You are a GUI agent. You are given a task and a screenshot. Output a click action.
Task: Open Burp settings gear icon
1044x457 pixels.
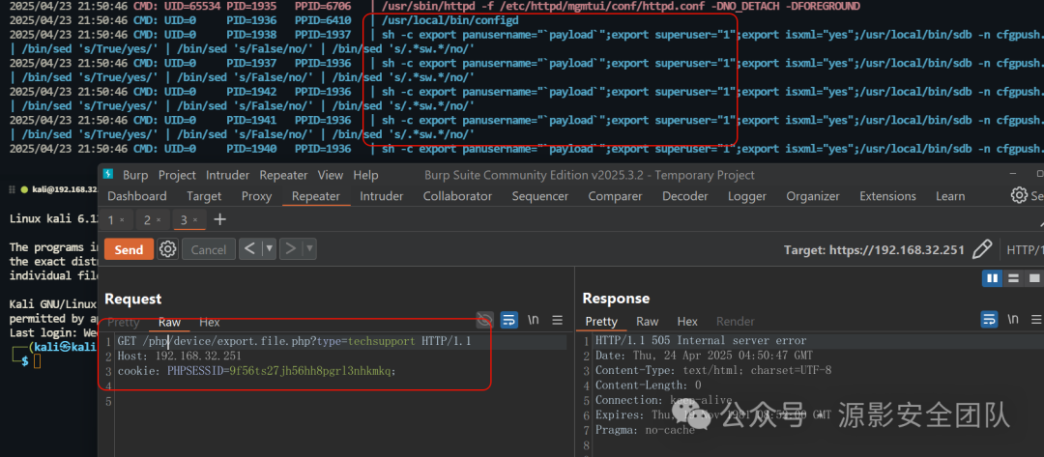[1019, 195]
